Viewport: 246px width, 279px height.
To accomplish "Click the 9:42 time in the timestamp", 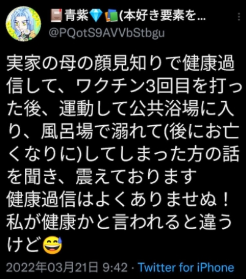I will point(115,267).
